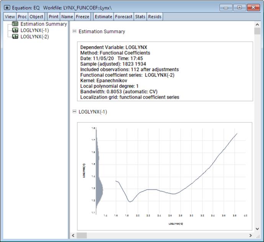Screen dimensions: 264x242
Task: Collapse the Estimation Summary section
Action: pos(74,32)
